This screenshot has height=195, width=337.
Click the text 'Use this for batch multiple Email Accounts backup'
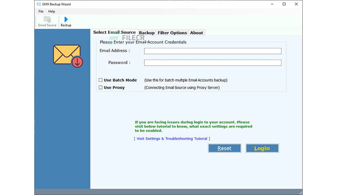pos(186,80)
